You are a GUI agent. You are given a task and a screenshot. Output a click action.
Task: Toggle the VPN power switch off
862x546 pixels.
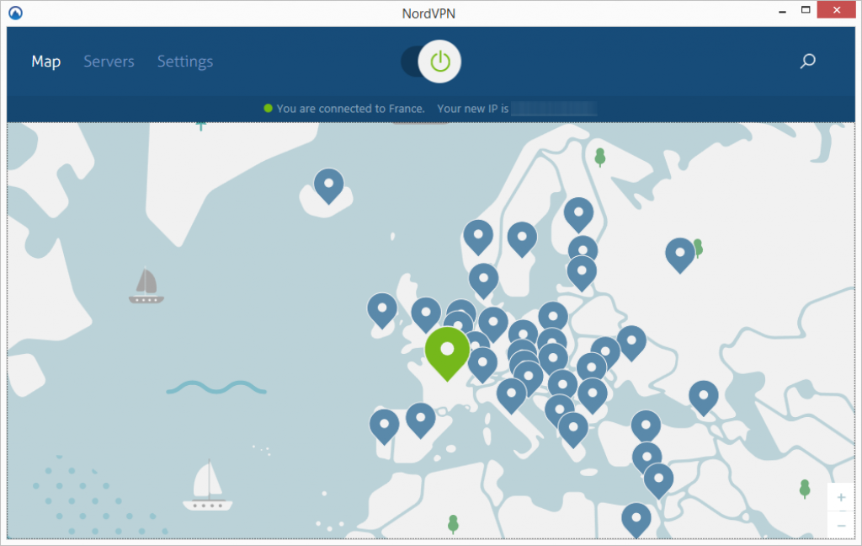point(432,62)
